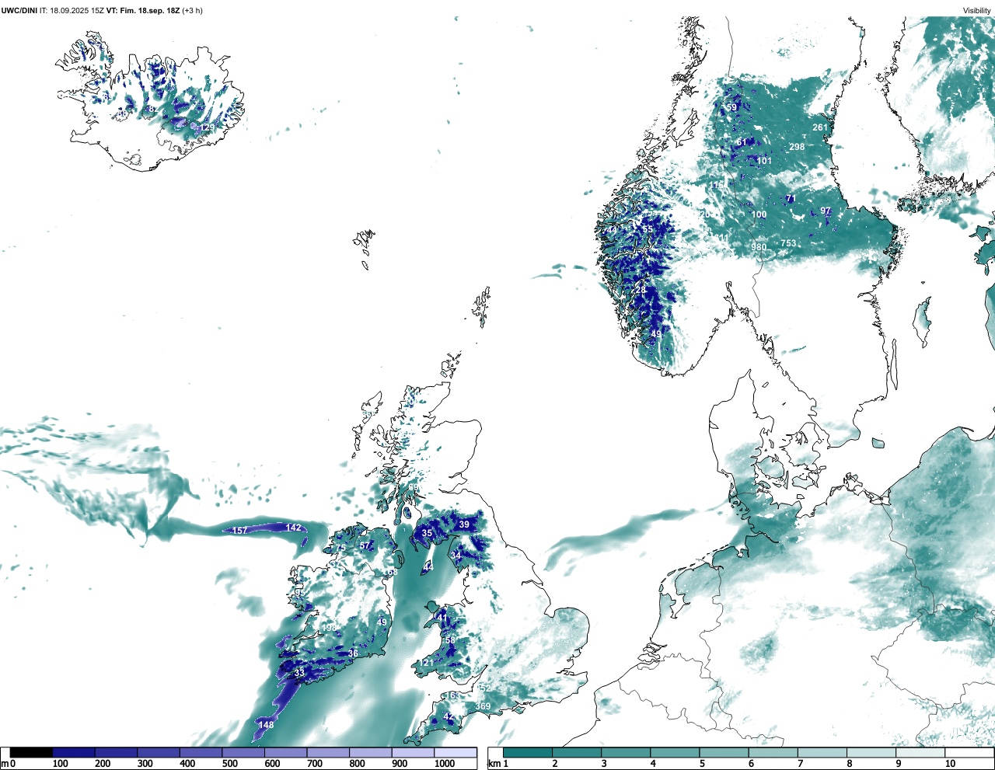Viewport: 995px width, 770px height.
Task: Click the '980' value near Norway–Sweden border
Action: [x=759, y=247]
